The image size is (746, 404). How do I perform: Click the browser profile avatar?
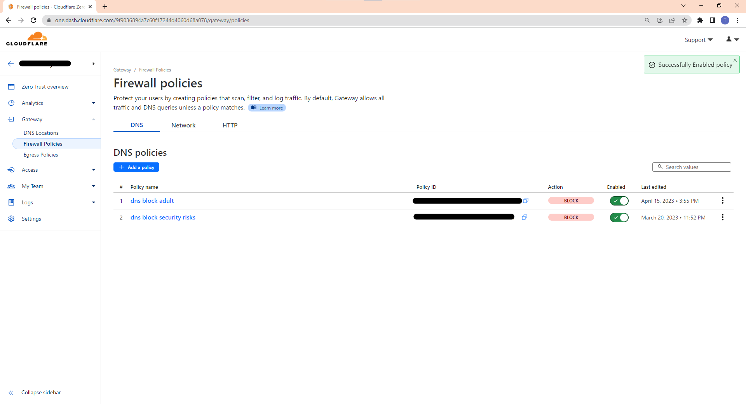pos(725,20)
